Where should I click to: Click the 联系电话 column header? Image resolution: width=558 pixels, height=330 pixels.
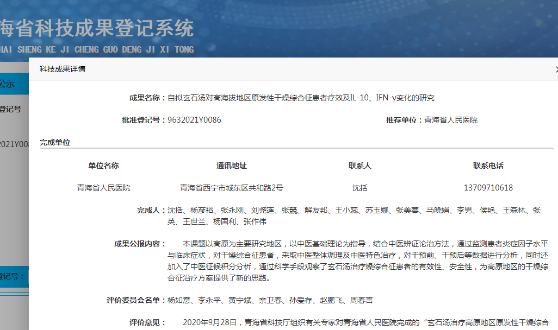coord(488,166)
